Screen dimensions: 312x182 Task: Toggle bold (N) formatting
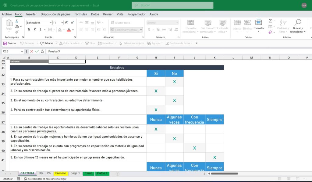(29, 30)
